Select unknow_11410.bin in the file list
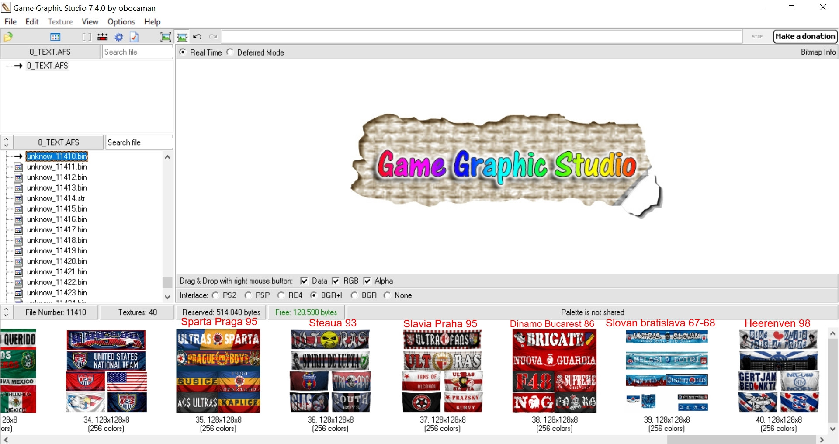839x444 pixels. pyautogui.click(x=57, y=156)
